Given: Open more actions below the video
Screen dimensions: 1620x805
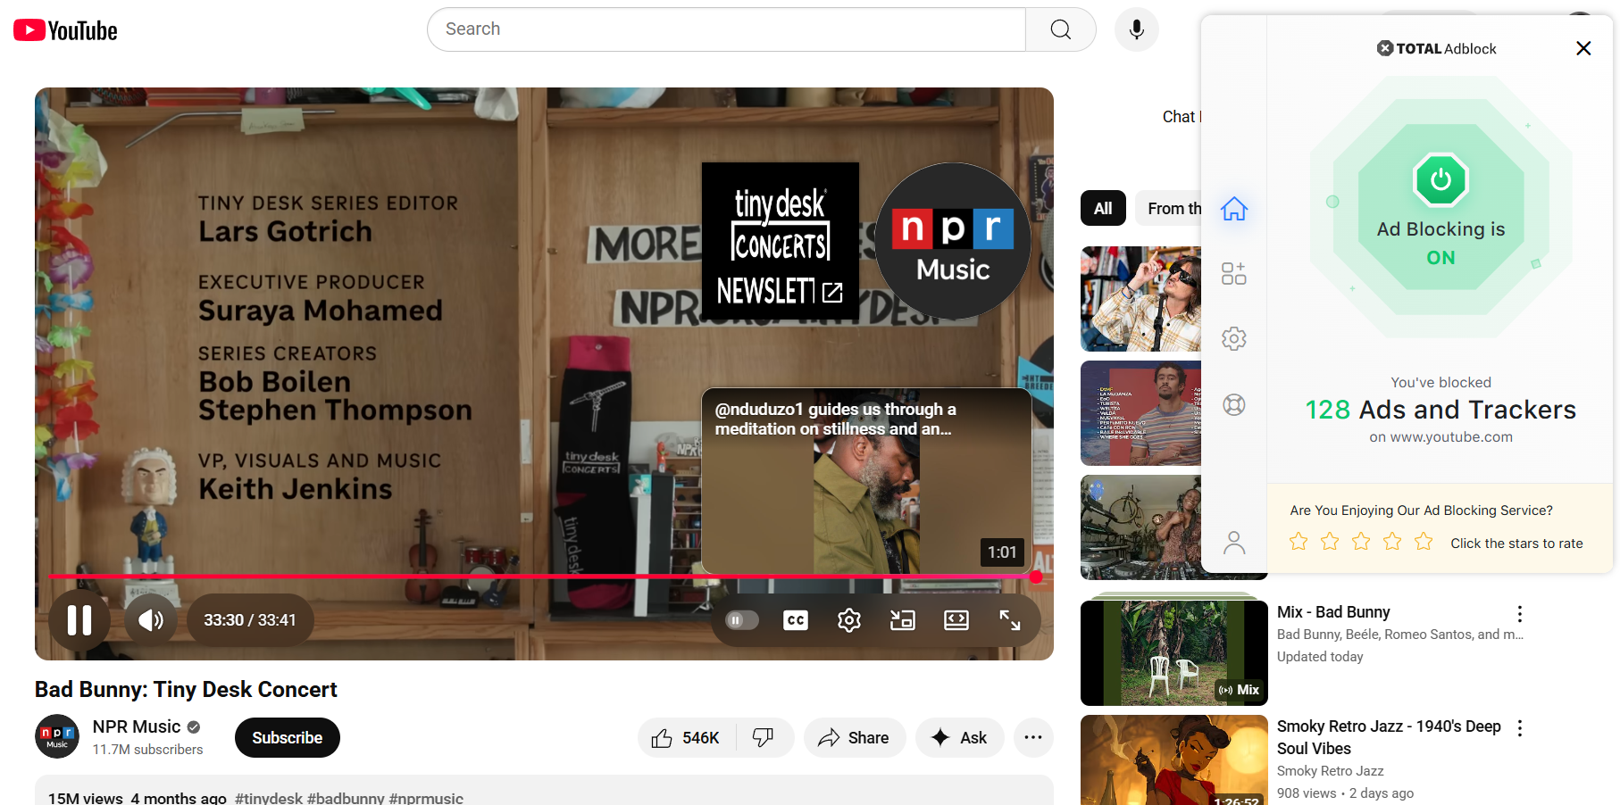Looking at the screenshot, I should (x=1033, y=738).
